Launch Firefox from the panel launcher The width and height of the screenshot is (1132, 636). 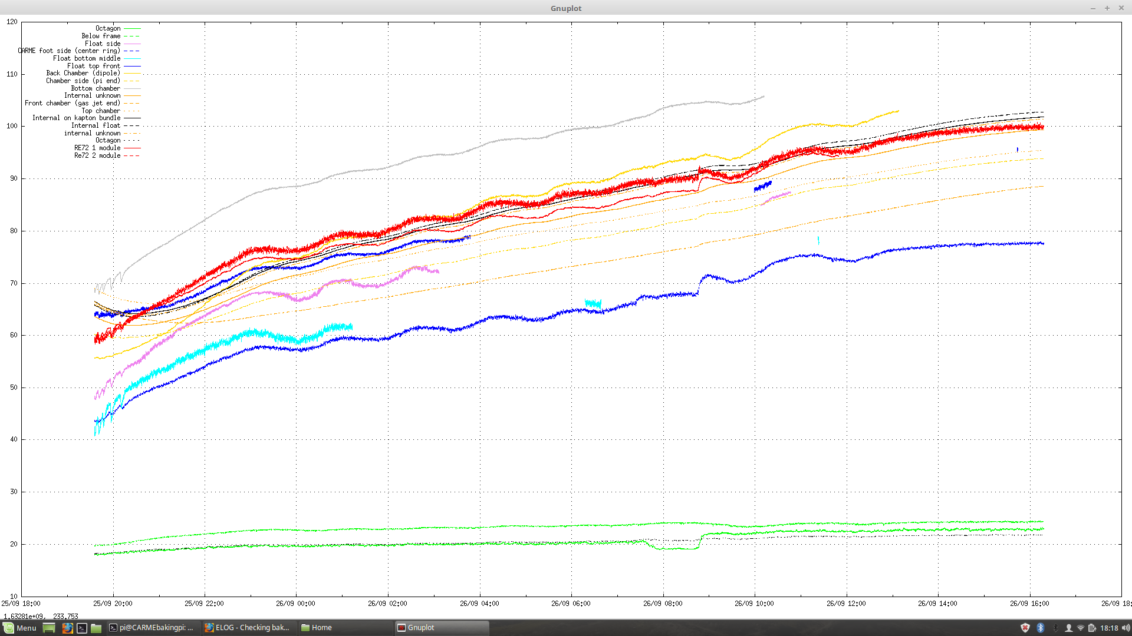(68, 628)
